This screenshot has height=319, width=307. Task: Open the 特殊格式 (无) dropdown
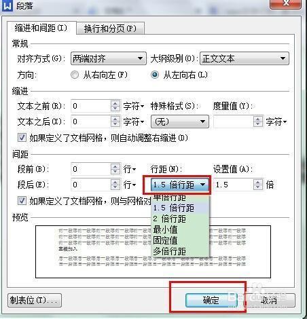180,121
